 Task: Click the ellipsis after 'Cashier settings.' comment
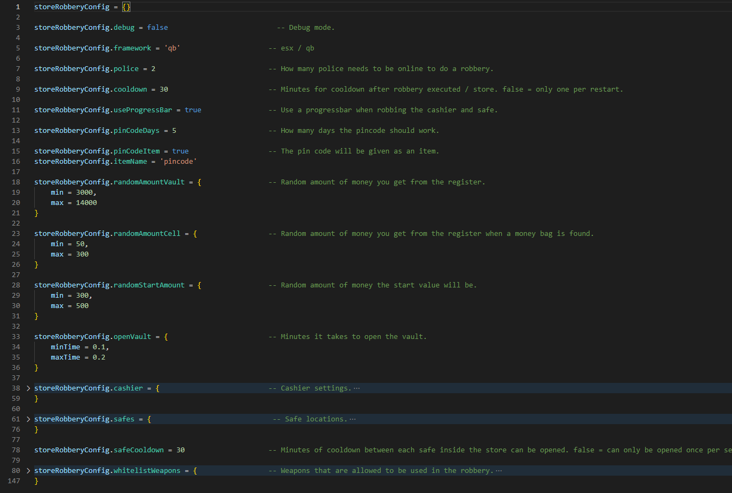[357, 388]
